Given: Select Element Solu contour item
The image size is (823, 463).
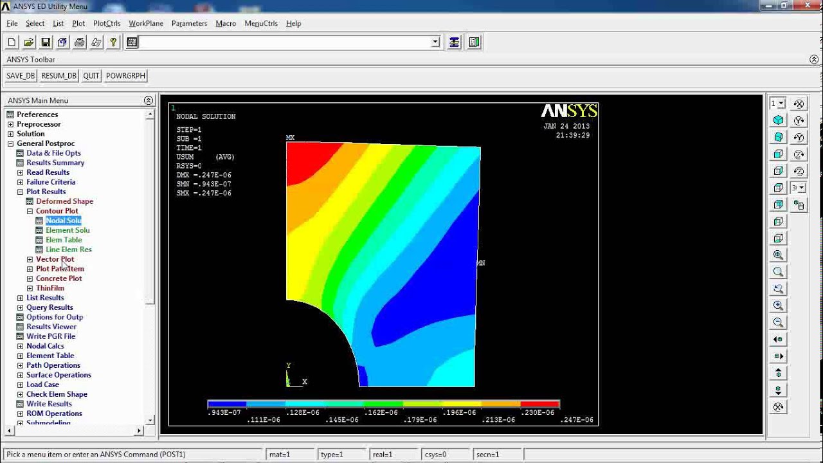Looking at the screenshot, I should click(68, 230).
